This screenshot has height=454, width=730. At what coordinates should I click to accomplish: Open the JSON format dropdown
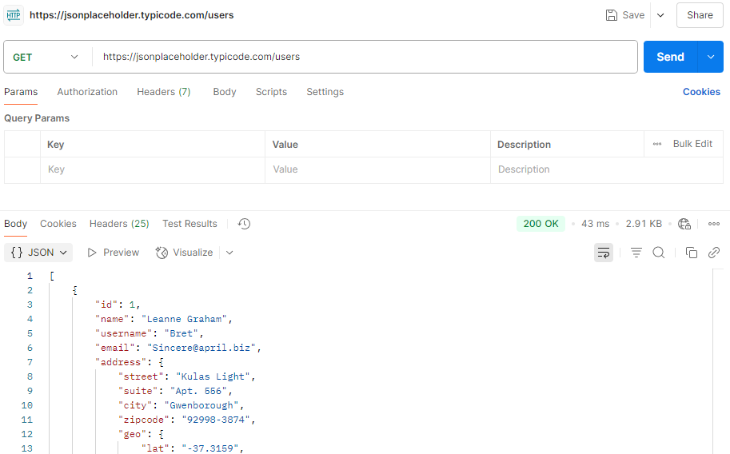tap(38, 253)
